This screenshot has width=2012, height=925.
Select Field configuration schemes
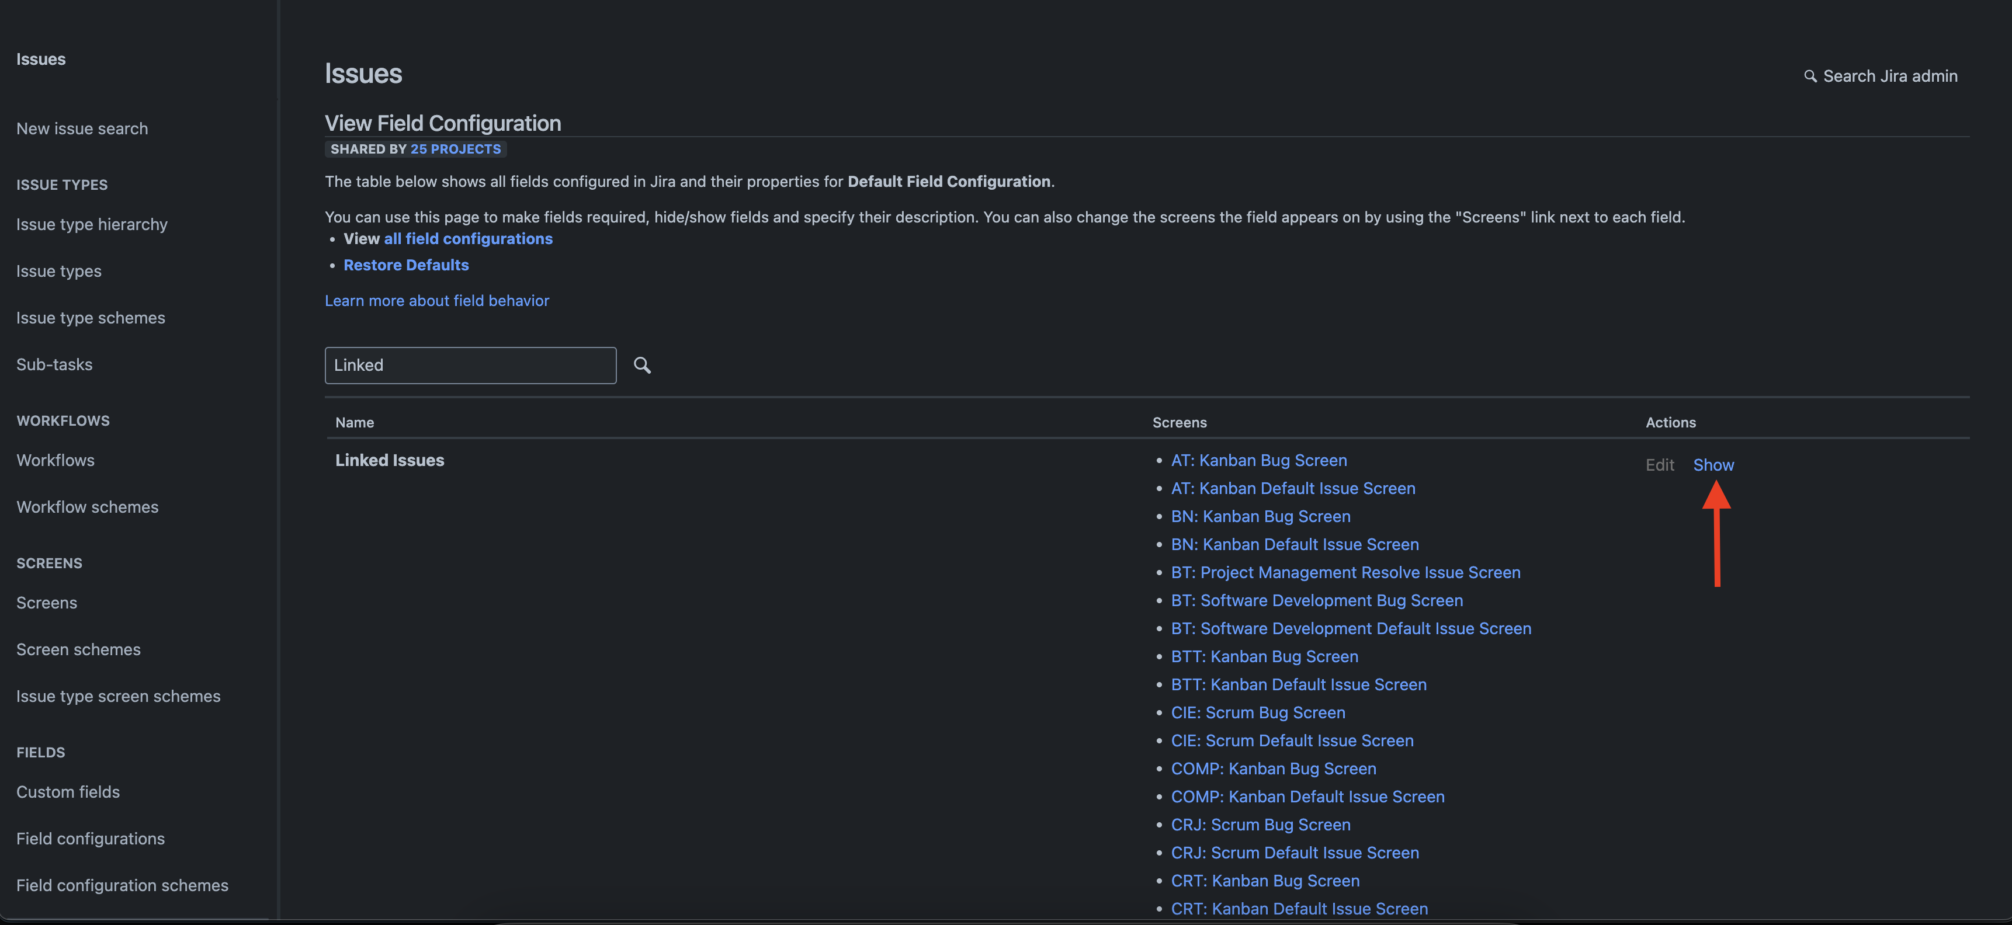click(123, 886)
